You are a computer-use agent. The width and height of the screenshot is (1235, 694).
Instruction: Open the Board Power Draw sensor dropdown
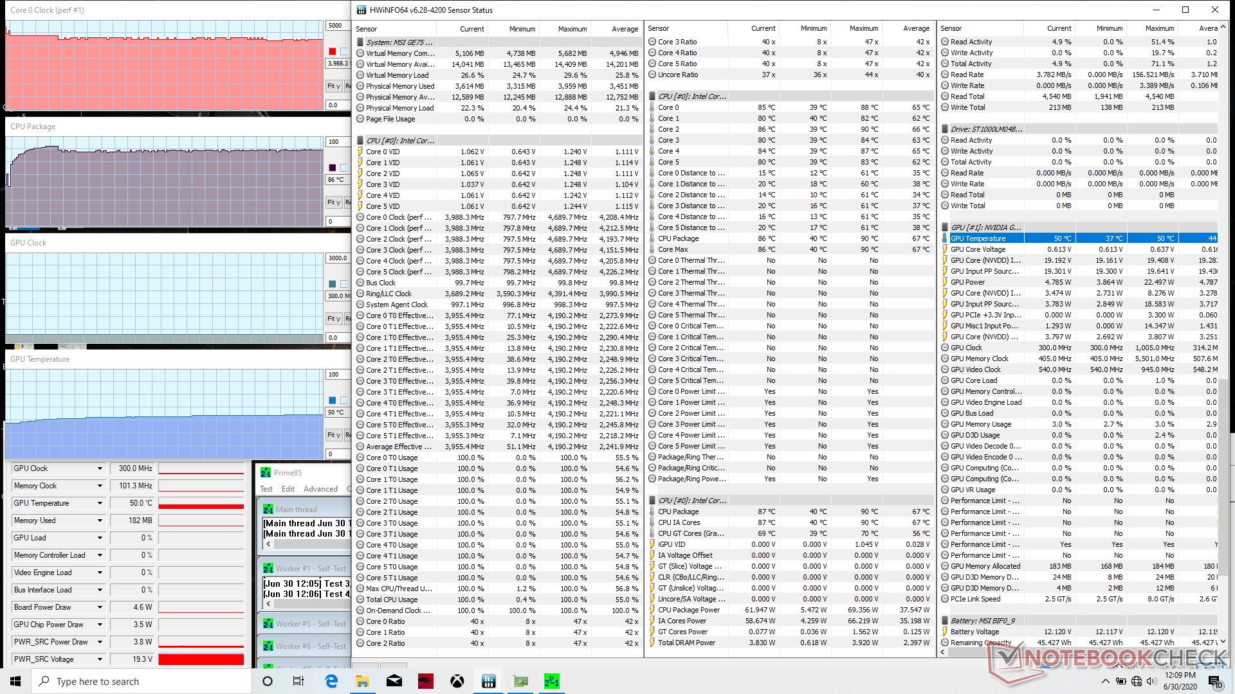pyautogui.click(x=100, y=607)
